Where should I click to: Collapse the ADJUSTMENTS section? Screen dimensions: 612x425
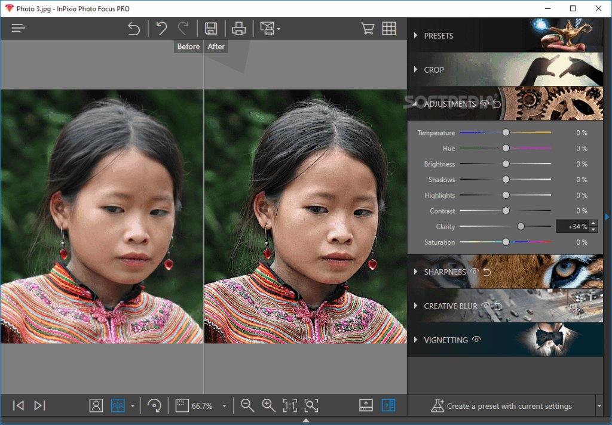pyautogui.click(x=415, y=104)
